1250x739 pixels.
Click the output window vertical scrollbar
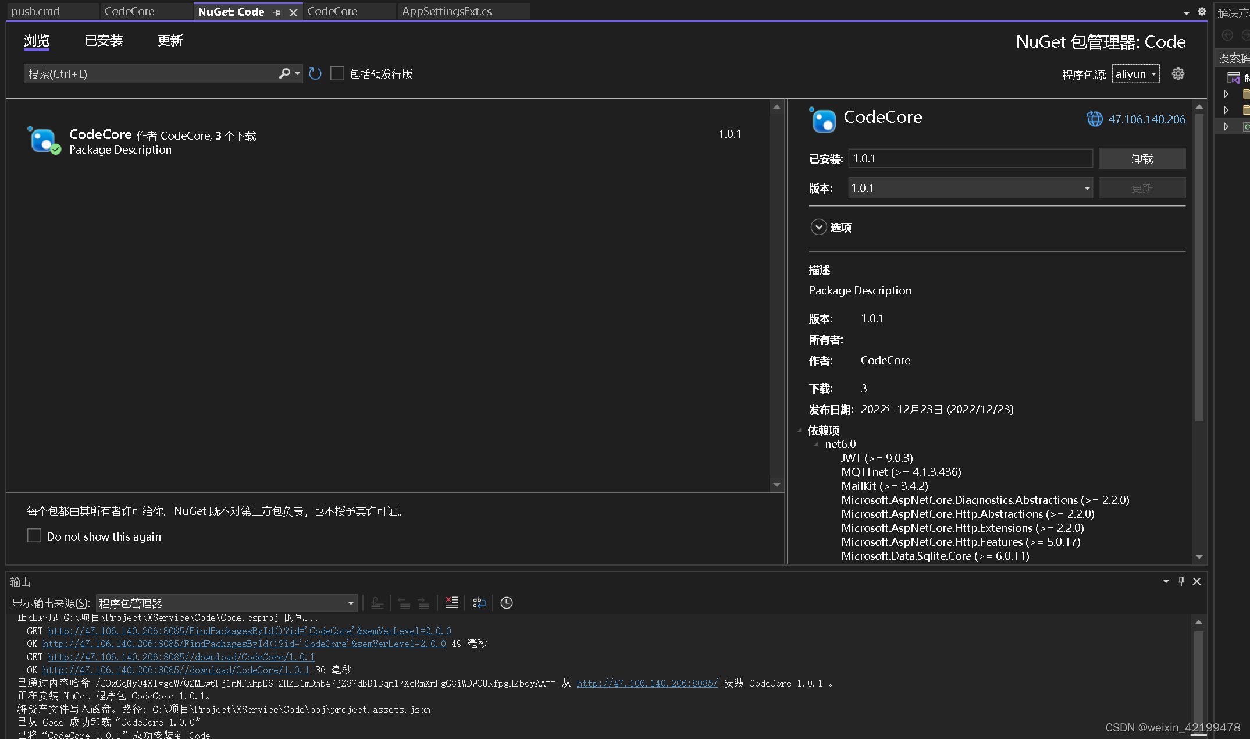point(1198,676)
